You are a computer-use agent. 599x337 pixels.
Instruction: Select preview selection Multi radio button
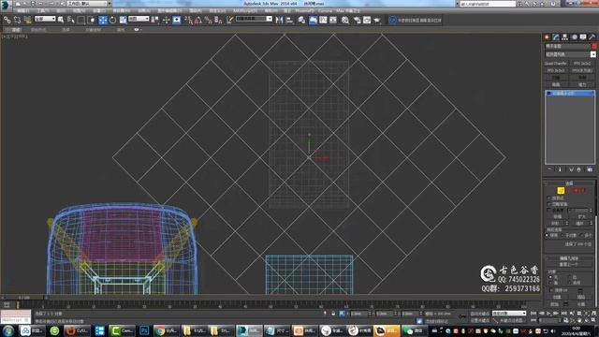click(582, 235)
